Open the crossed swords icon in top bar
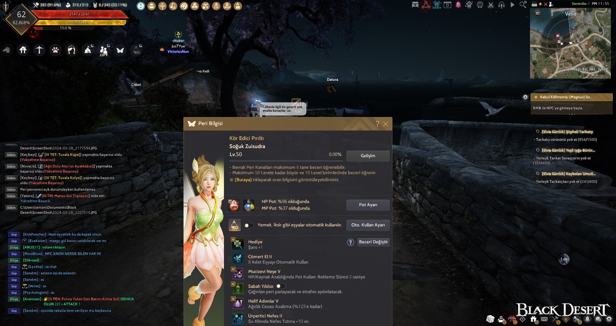Screen dimensions: 616x326 [491, 4]
